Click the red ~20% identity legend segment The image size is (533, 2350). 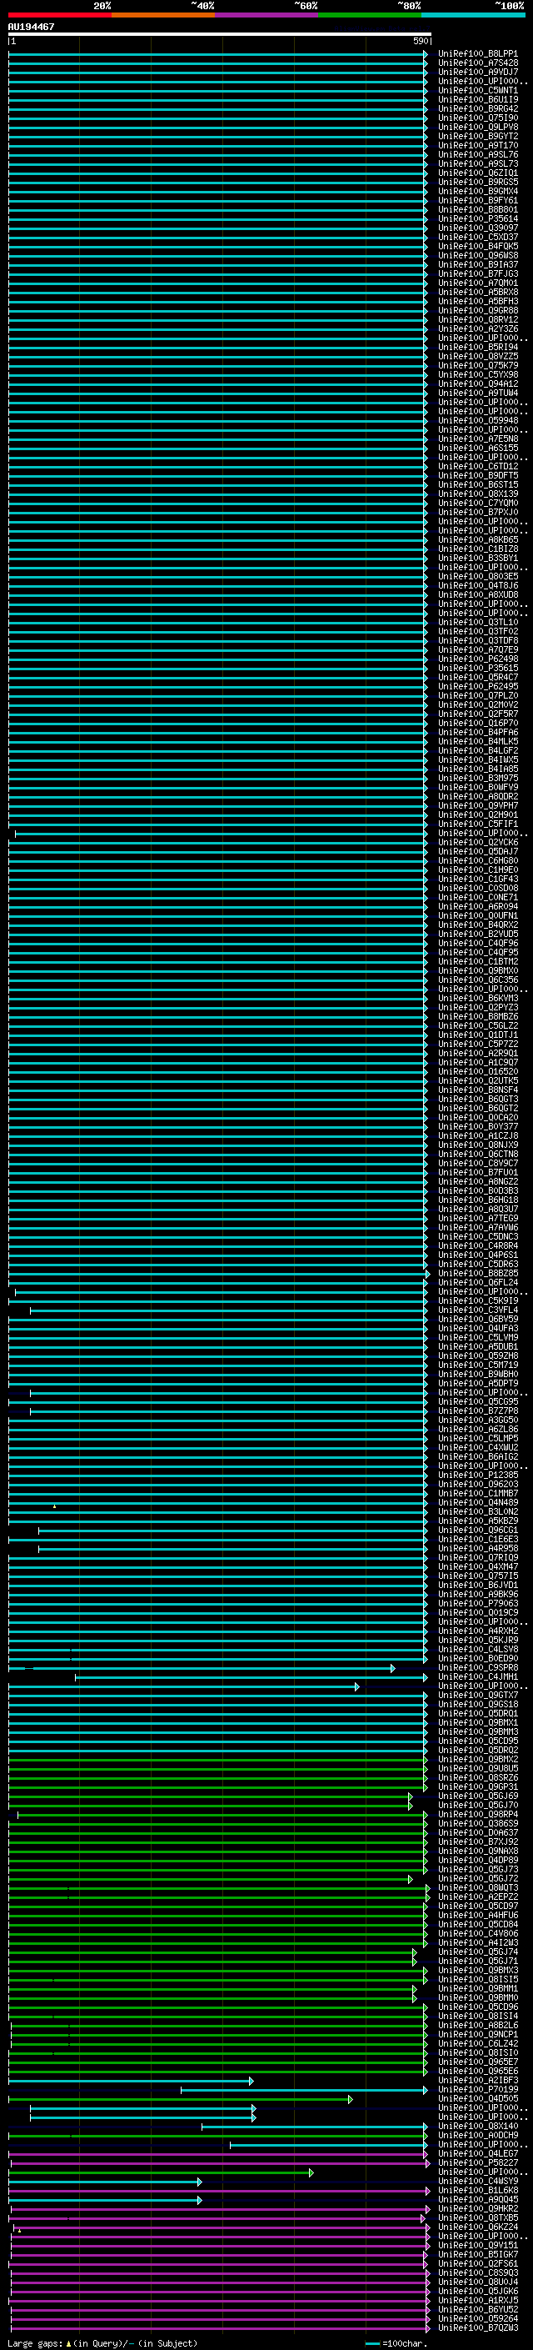pyautogui.click(x=60, y=15)
